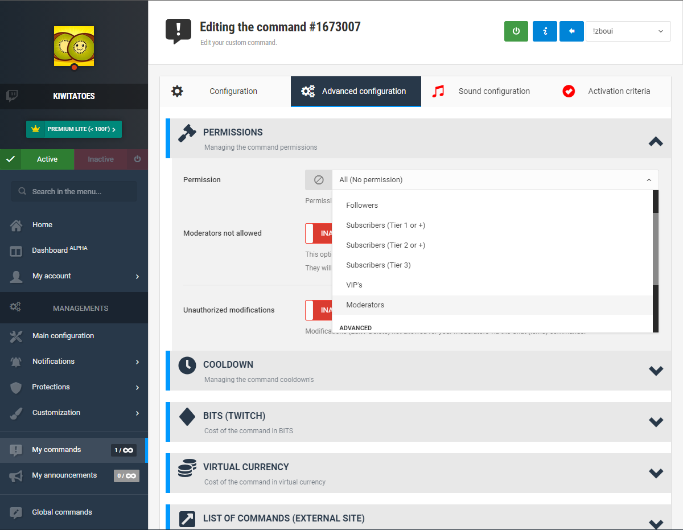This screenshot has width=683, height=530.
Task: Click the Main configuration tools icon
Action: click(x=16, y=336)
